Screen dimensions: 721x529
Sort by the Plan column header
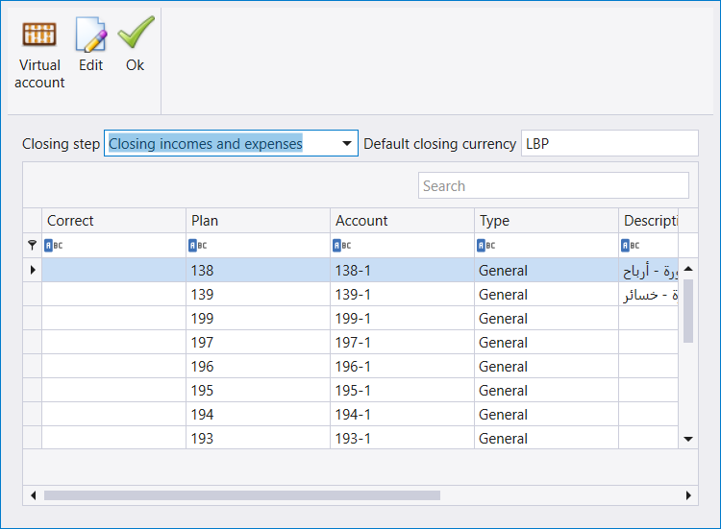click(x=258, y=221)
